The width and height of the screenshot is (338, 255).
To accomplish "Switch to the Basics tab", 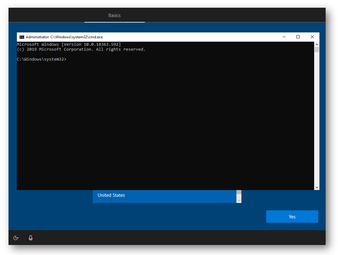I will 114,15.
